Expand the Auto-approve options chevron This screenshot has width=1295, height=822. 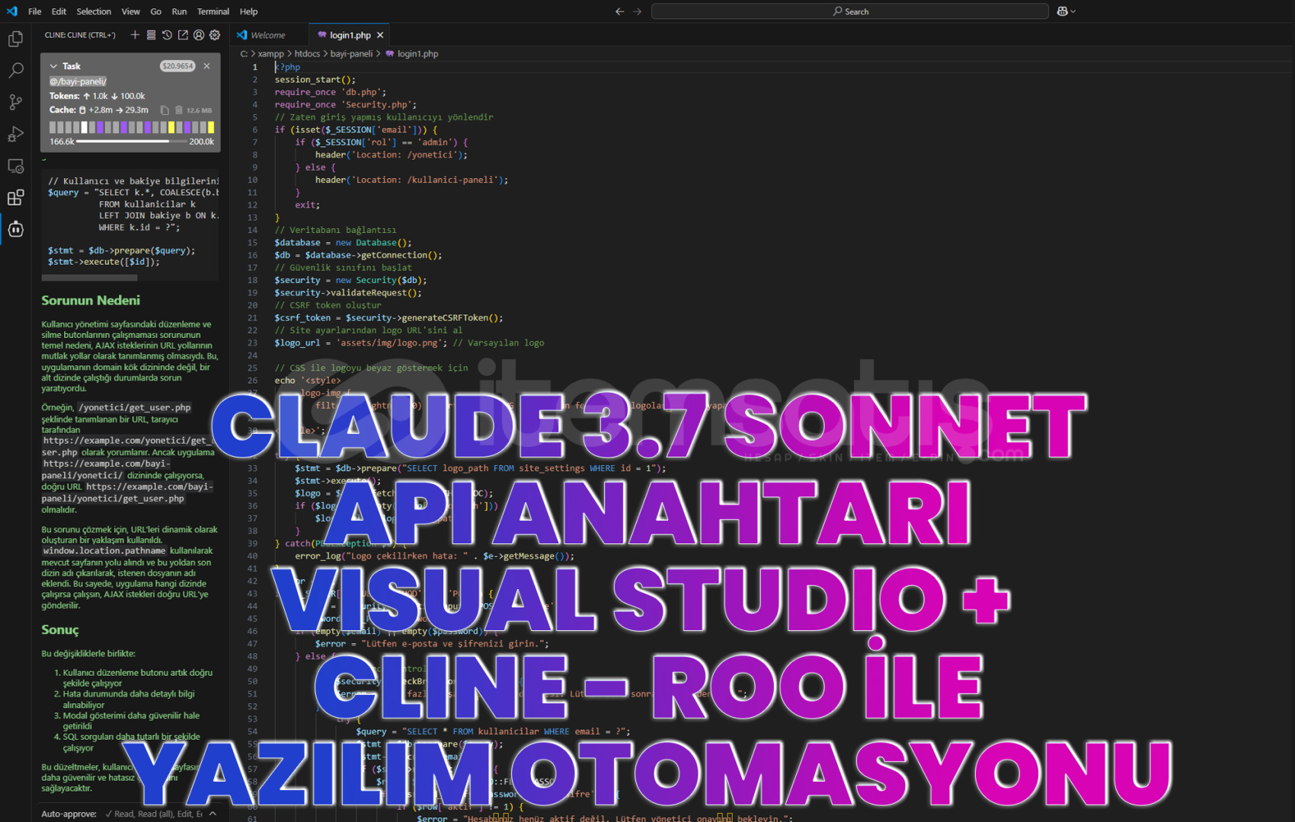213,814
